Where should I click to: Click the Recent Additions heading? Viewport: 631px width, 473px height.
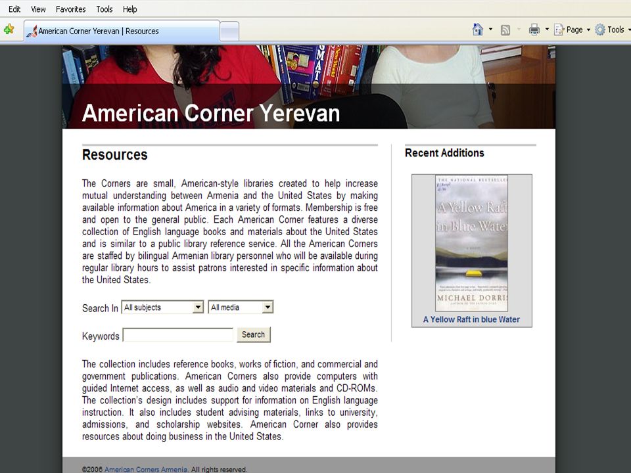click(444, 153)
